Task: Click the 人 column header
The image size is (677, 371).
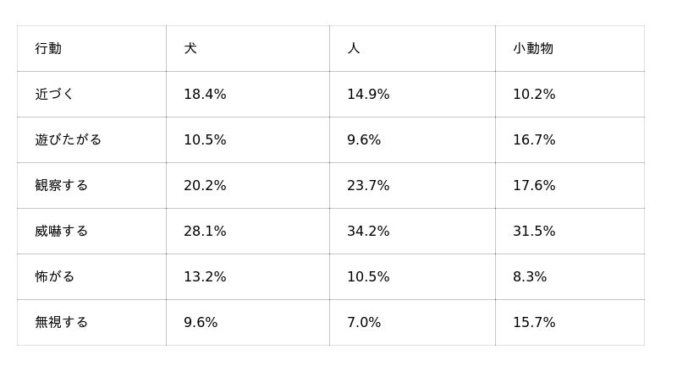Action: coord(354,49)
